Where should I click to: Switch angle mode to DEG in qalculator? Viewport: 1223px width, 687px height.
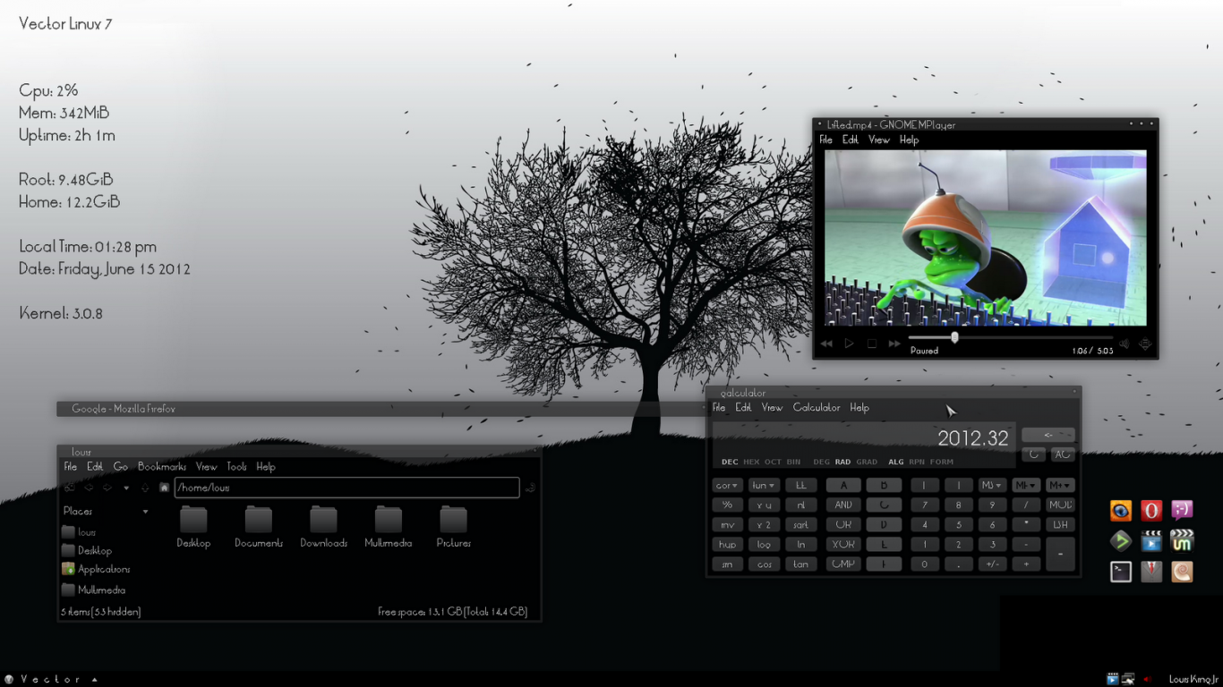point(822,462)
